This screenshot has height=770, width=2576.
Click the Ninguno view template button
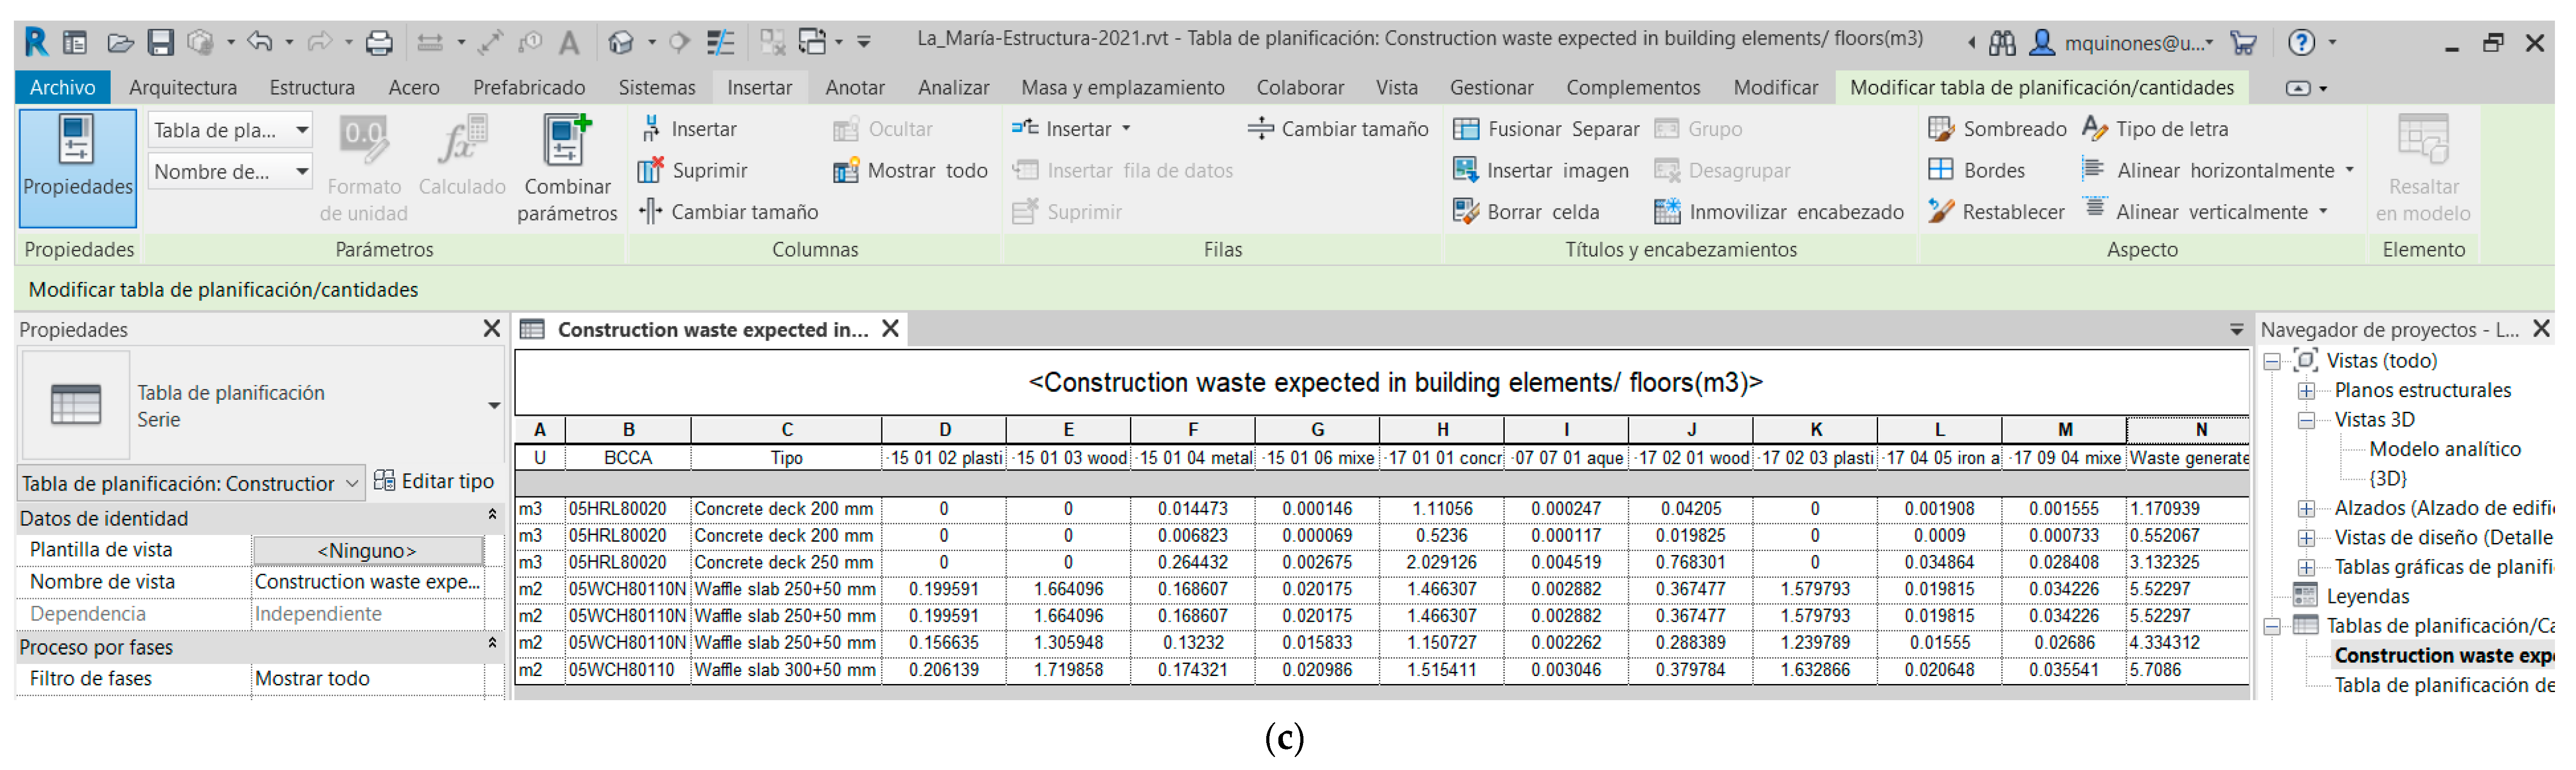click(x=367, y=550)
